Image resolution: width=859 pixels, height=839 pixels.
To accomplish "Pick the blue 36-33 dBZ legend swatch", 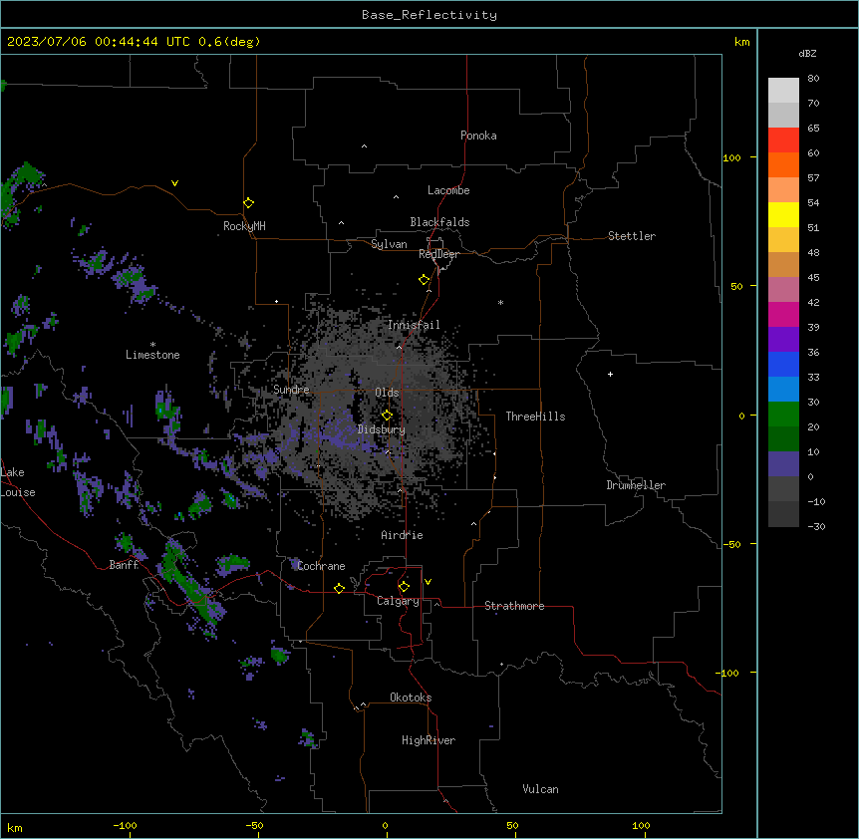I will pos(783,364).
